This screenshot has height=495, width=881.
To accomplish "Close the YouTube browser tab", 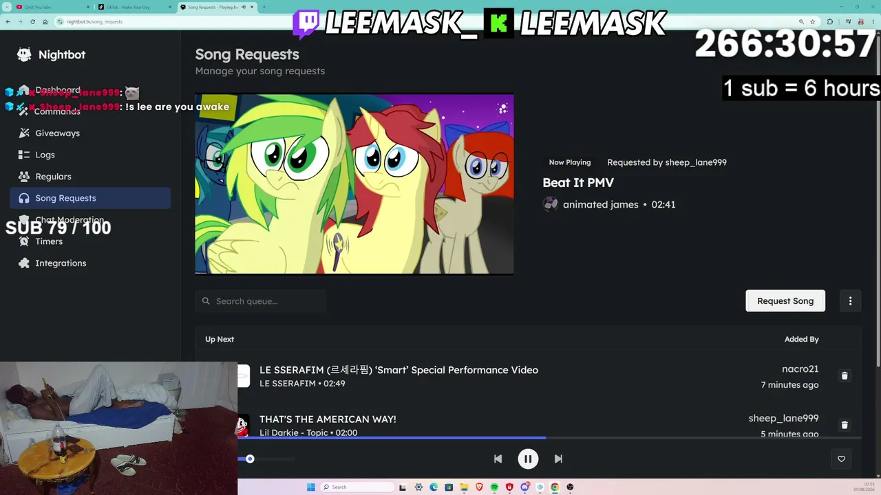I will click(x=87, y=7).
